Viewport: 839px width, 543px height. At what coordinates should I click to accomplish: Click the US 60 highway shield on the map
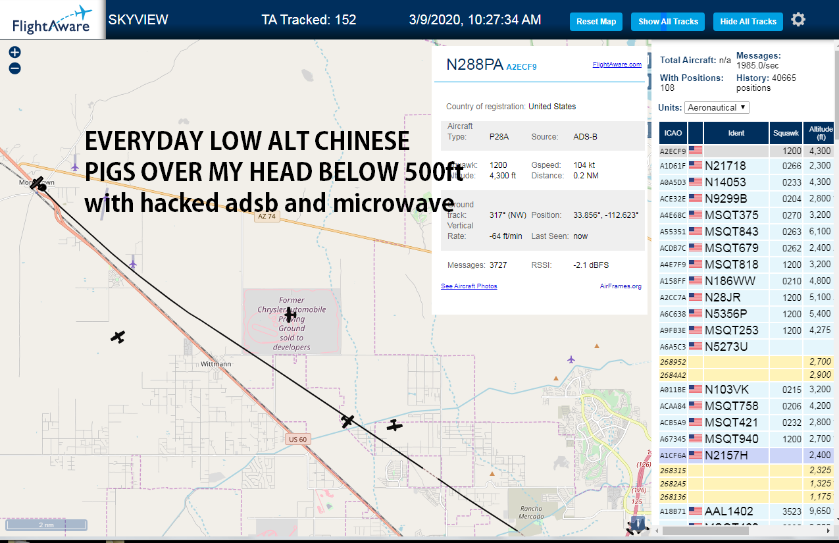pos(298,439)
